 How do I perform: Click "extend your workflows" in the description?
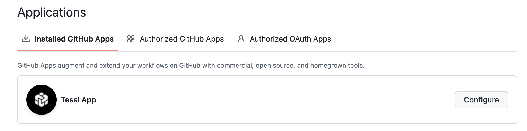tap(134, 65)
